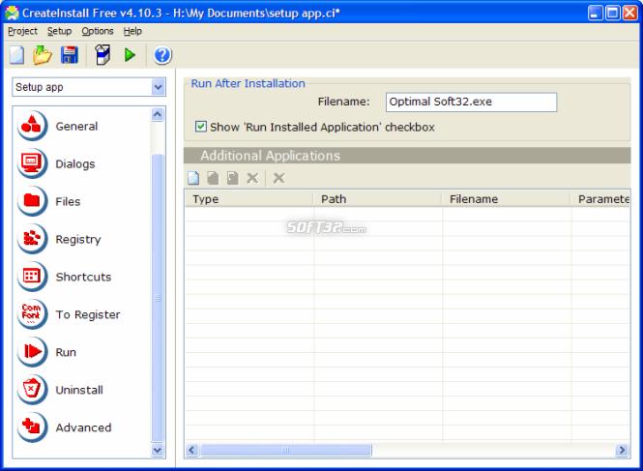Click the application icon in title bar
Viewport: 643px width, 471px height.
coord(12,14)
